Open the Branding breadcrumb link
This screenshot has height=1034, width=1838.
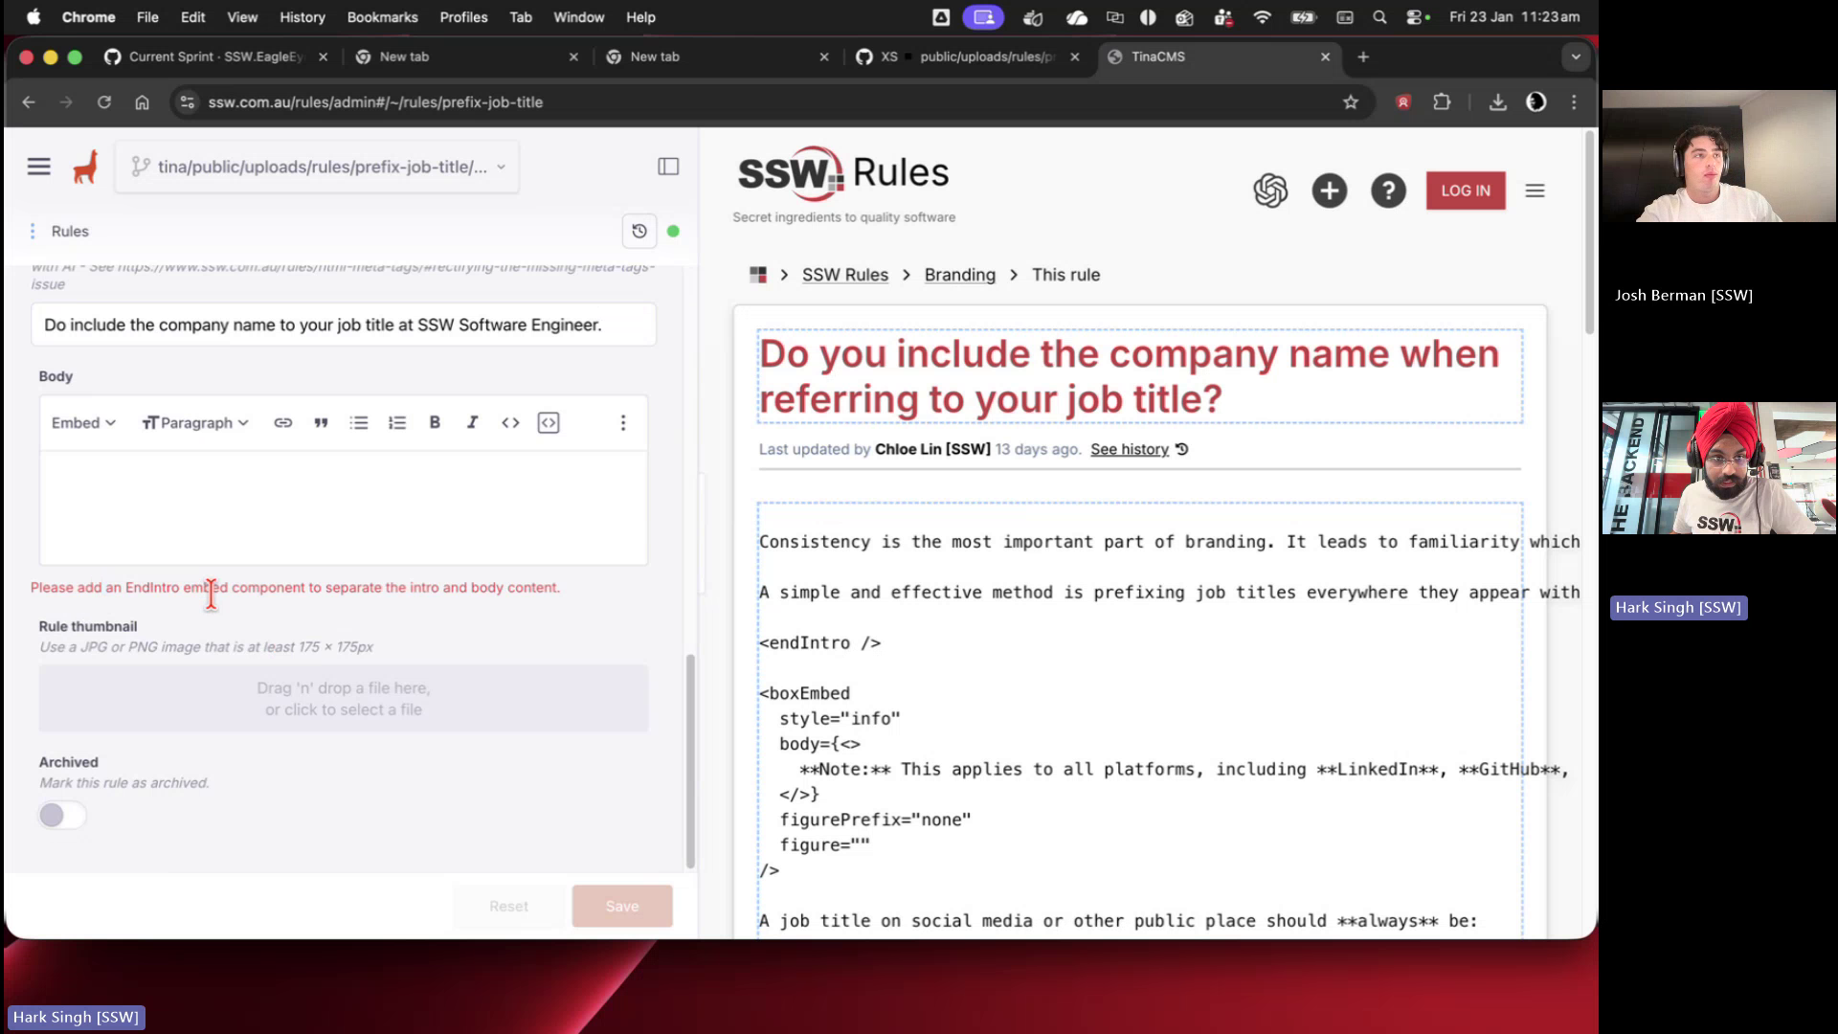pos(959,275)
